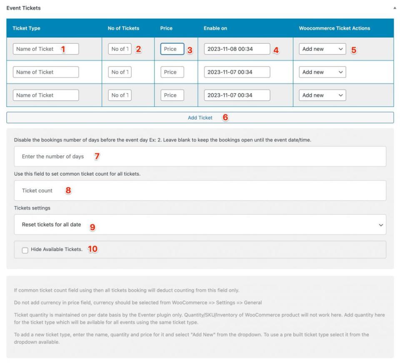This screenshot has width=400, height=364.
Task: Open the third row Add new dropdown
Action: (x=322, y=95)
